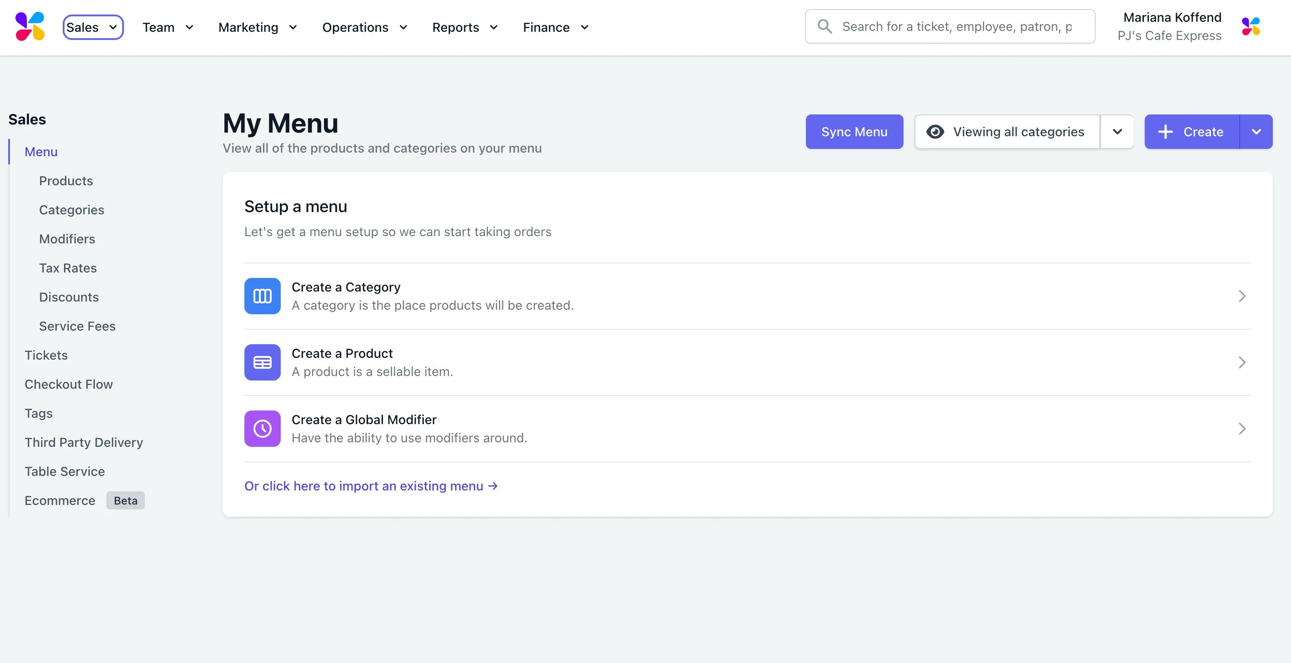Open Modifiers in sidebar

pyautogui.click(x=67, y=239)
